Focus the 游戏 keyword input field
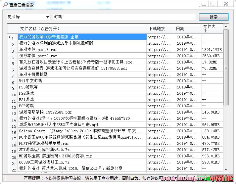236x184 pixels. (x=124, y=17)
